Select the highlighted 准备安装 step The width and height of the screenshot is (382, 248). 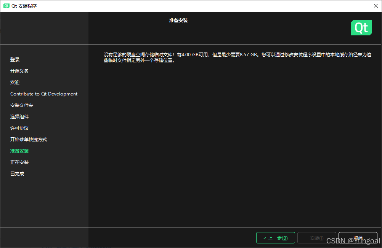click(x=19, y=151)
